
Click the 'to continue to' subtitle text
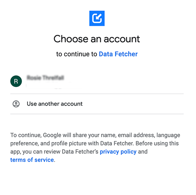[x=76, y=54]
